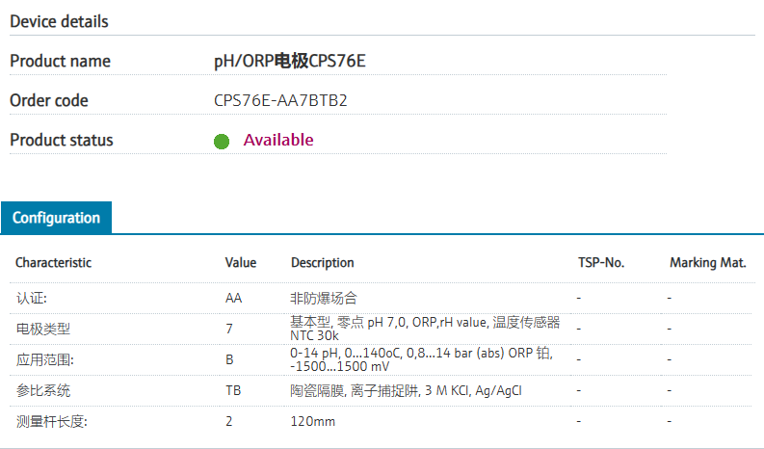Click the Available product status text

tap(278, 140)
